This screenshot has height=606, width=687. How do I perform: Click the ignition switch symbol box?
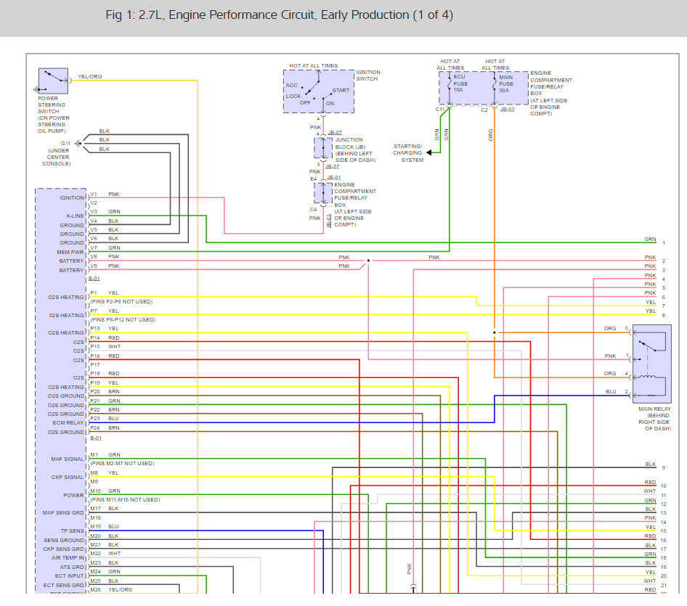[319, 91]
